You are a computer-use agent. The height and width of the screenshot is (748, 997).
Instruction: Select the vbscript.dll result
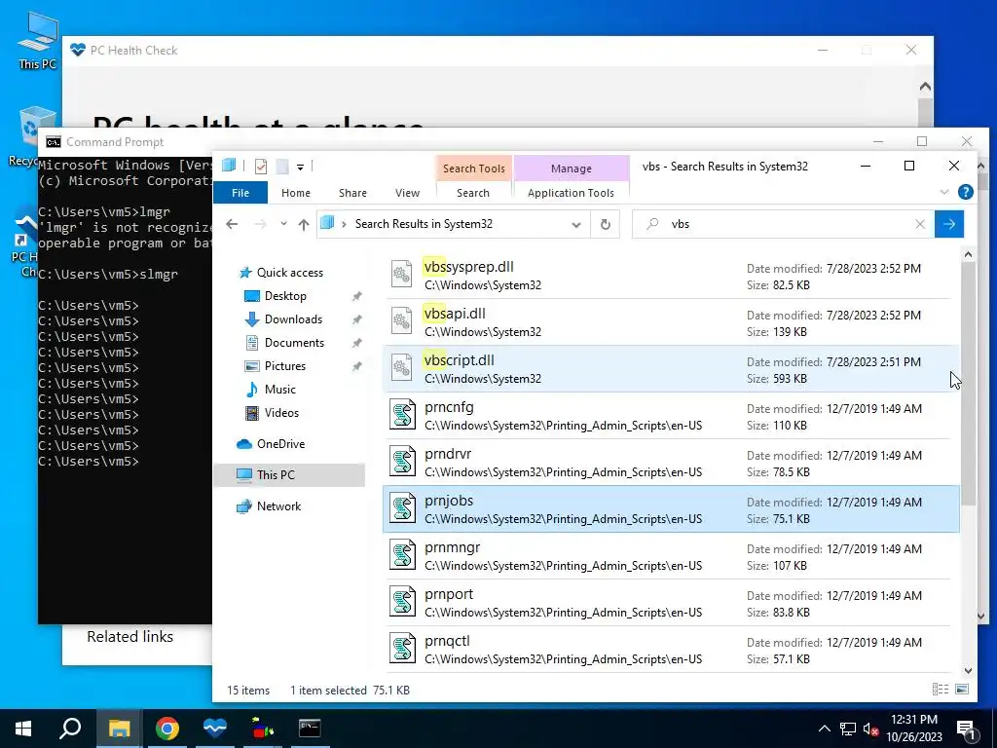point(671,369)
